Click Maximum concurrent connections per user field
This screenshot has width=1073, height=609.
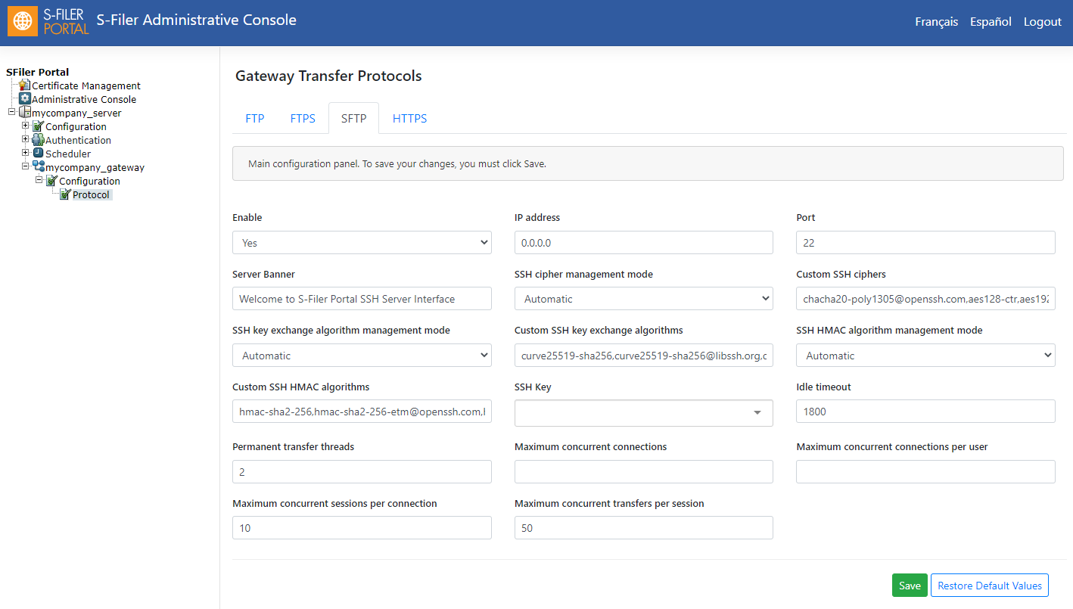click(925, 472)
